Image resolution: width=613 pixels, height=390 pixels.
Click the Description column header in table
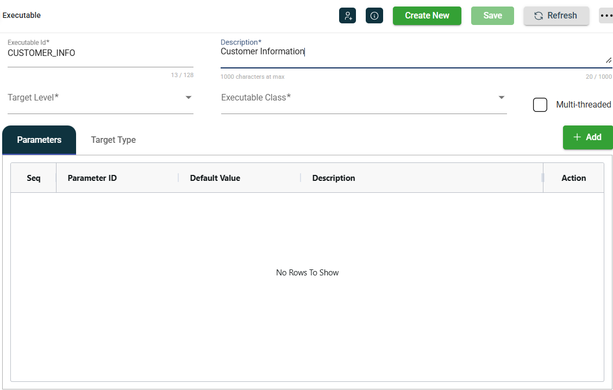click(334, 178)
